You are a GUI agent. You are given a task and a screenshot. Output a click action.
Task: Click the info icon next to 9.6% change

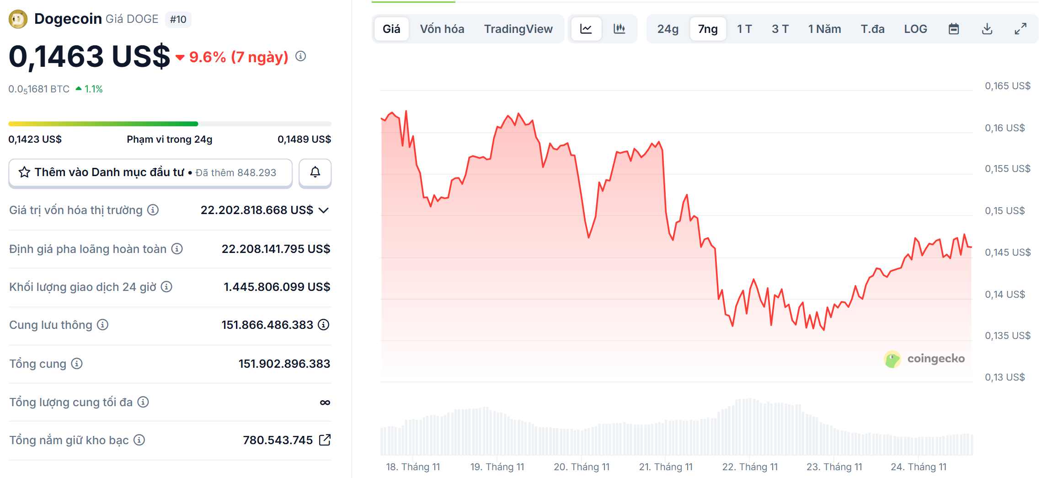[300, 58]
